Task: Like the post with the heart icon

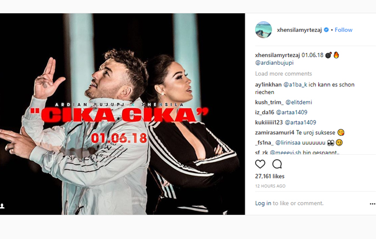Action: [260, 164]
